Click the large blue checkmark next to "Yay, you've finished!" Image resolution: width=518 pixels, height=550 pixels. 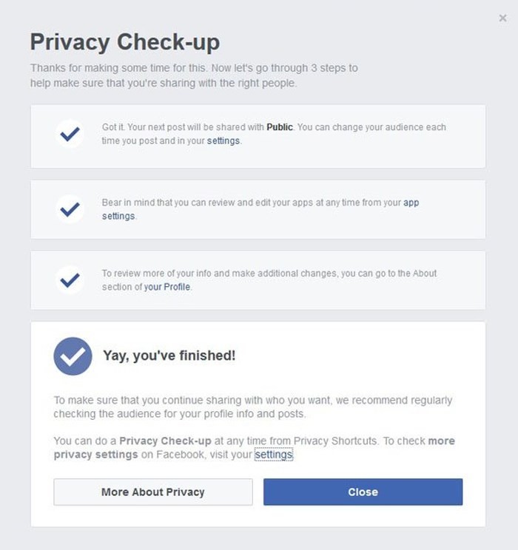73,356
